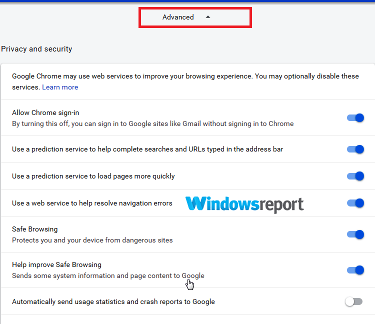Enable automatic usage statistics and crash reports
Image resolution: width=375 pixels, height=324 pixels.
pos(353,301)
